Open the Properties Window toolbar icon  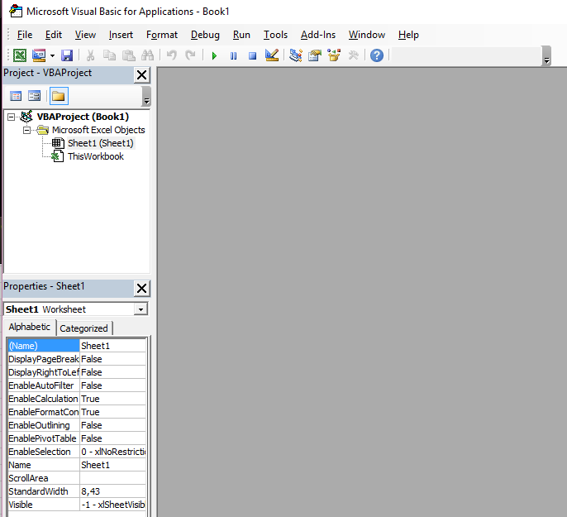pos(315,55)
